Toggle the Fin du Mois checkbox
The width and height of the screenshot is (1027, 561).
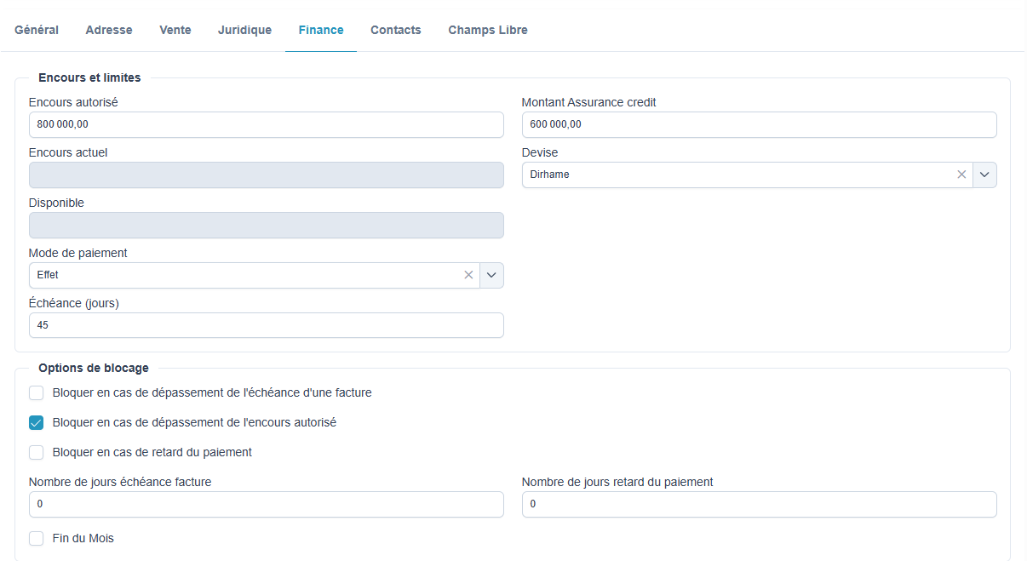[x=37, y=538]
